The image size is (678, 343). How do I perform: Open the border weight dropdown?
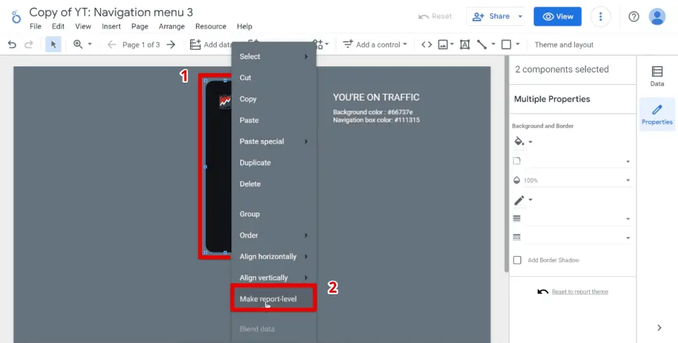tap(628, 219)
